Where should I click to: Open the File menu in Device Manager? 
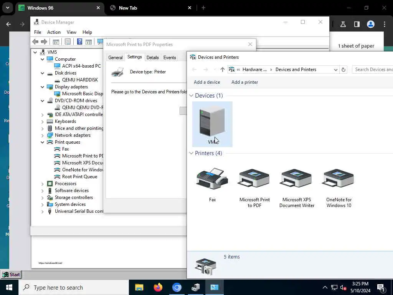[x=38, y=32]
